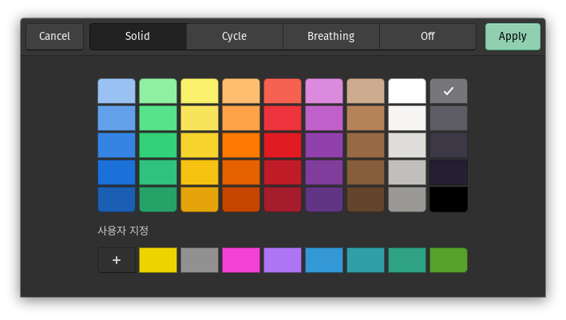Select the lightest green swatch in top row
The image size is (566, 320).
158,91
